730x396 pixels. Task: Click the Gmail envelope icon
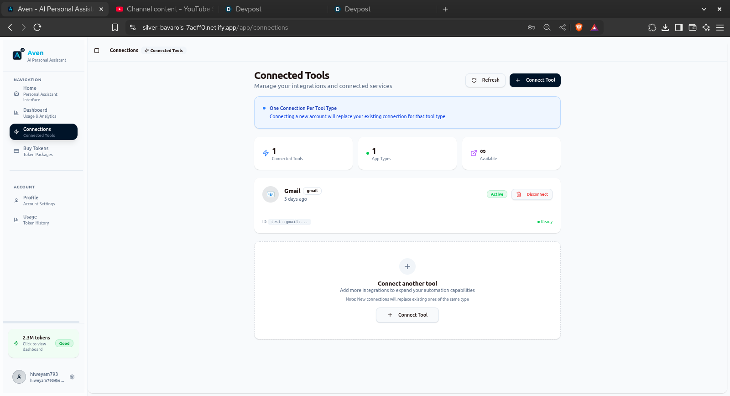click(x=271, y=194)
